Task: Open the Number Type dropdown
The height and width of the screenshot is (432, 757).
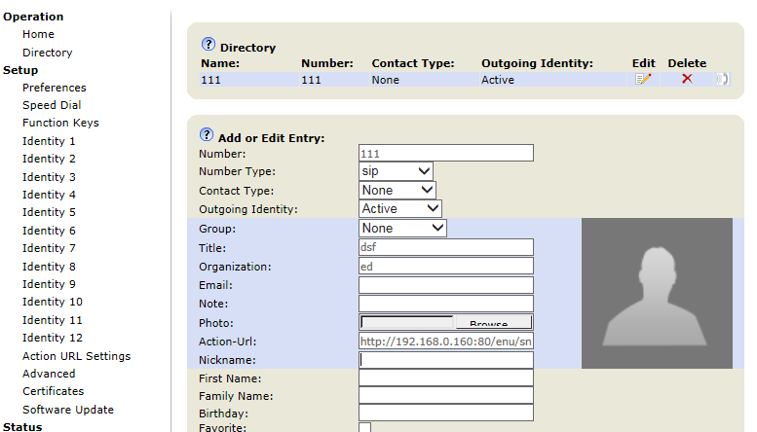Action: [x=396, y=171]
